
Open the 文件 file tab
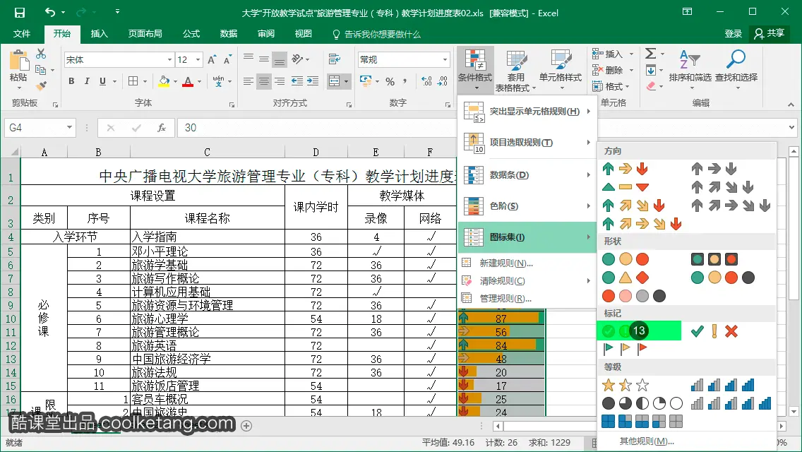coord(21,34)
